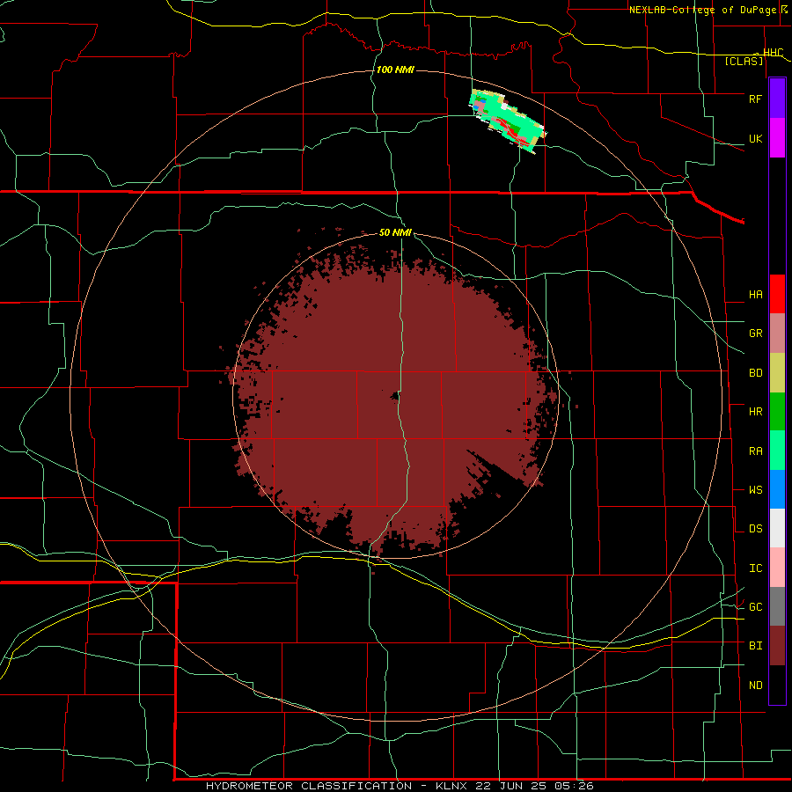Click the magenta UK color swatch
Viewport: 792px width, 792px height.
point(777,138)
